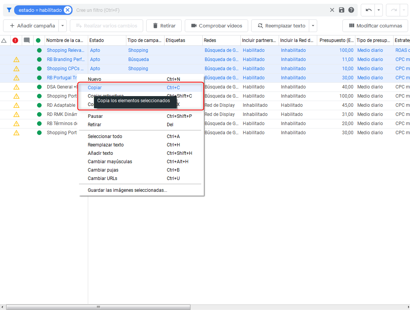This screenshot has height=310, width=410.
Task: Click warning icon in RB Términos row
Action: (16, 124)
